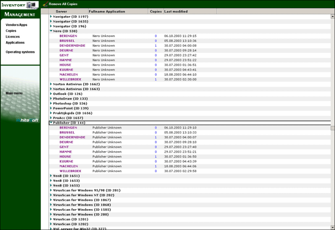
Task: Open the Vendors/Apps menu item
Action: coord(16,25)
